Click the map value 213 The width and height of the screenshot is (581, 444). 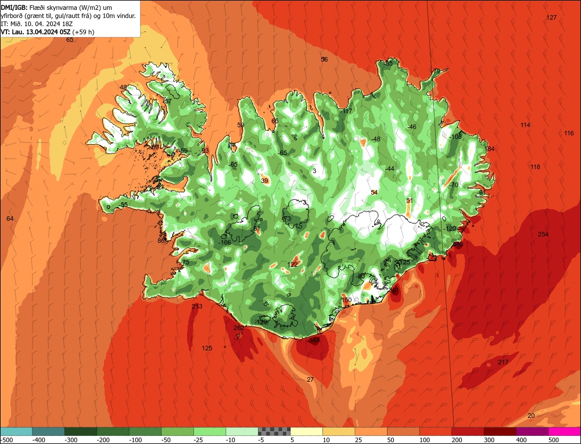click(197, 306)
